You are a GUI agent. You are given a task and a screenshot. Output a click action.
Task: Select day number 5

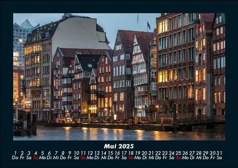click(42, 153)
